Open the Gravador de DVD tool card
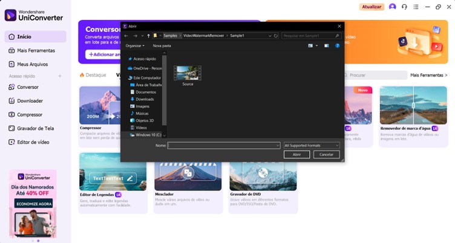The height and width of the screenshot is (243, 455). 263,187
